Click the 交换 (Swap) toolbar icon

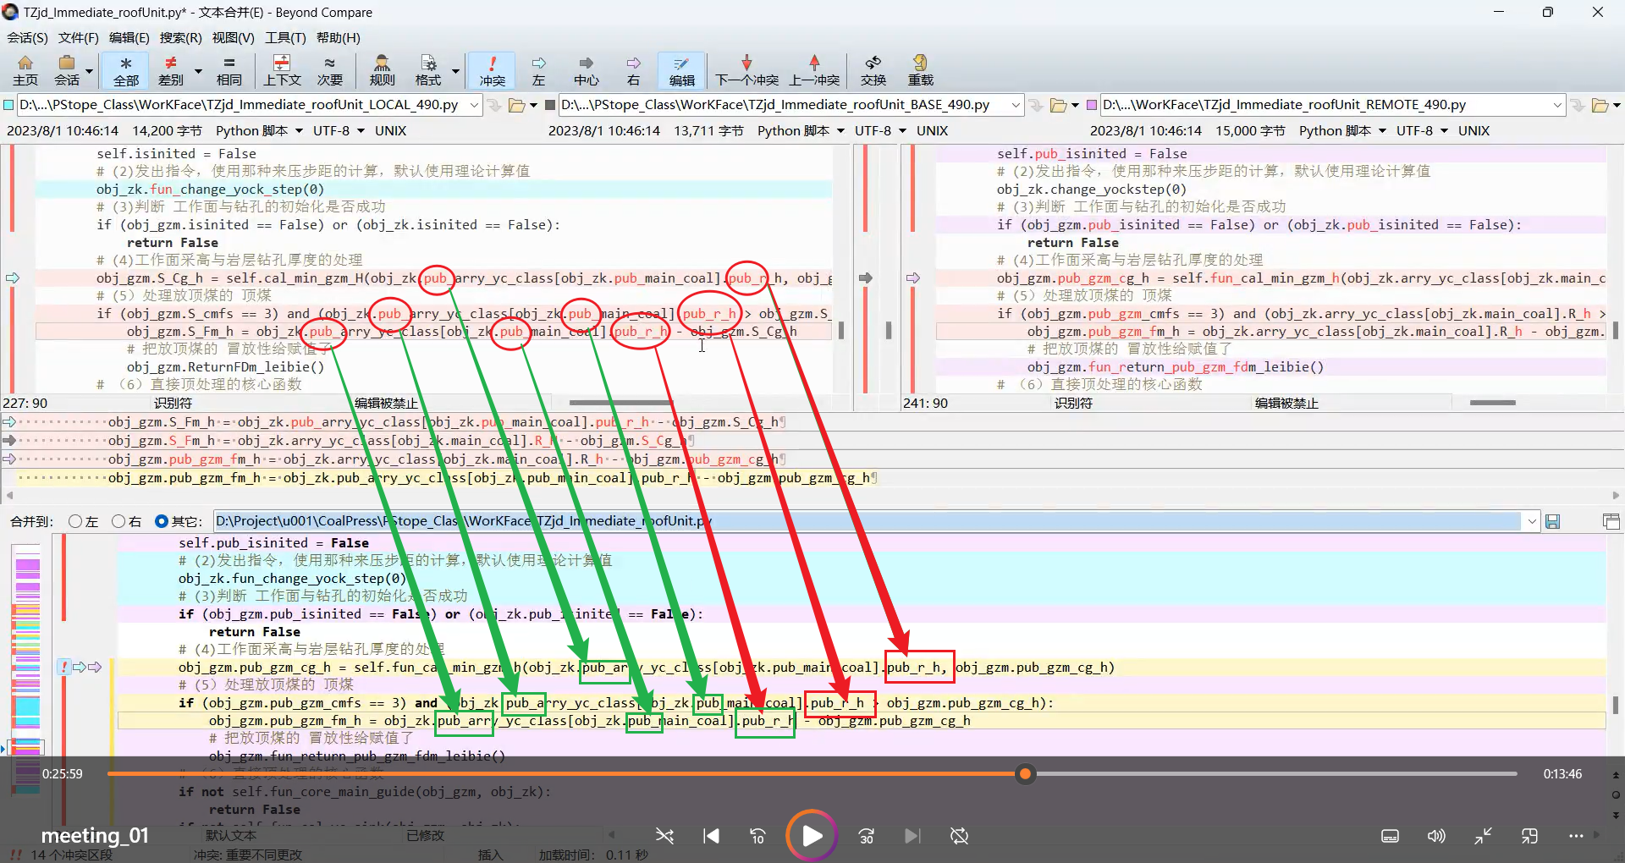[x=873, y=70]
